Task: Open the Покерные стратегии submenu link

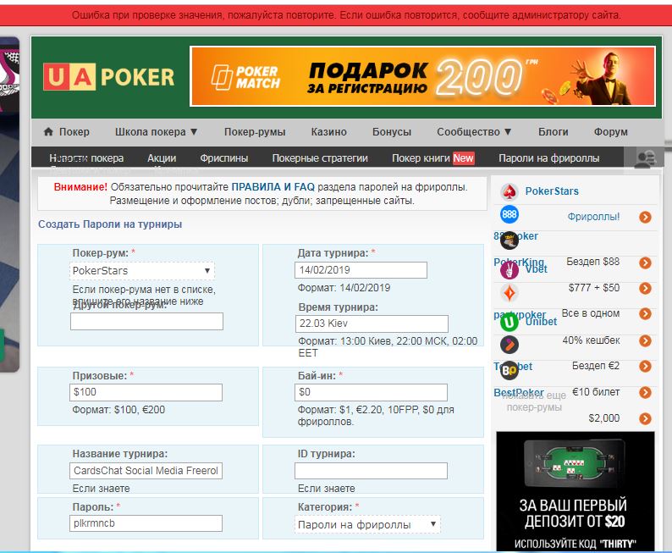Action: click(320, 158)
